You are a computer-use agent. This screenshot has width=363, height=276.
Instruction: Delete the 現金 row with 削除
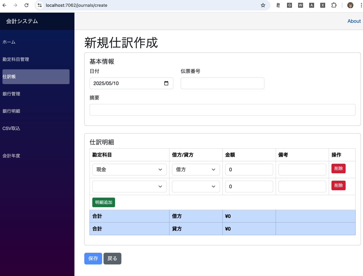point(338,168)
